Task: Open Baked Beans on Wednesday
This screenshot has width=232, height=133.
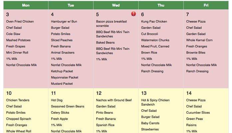Action: 105,43
